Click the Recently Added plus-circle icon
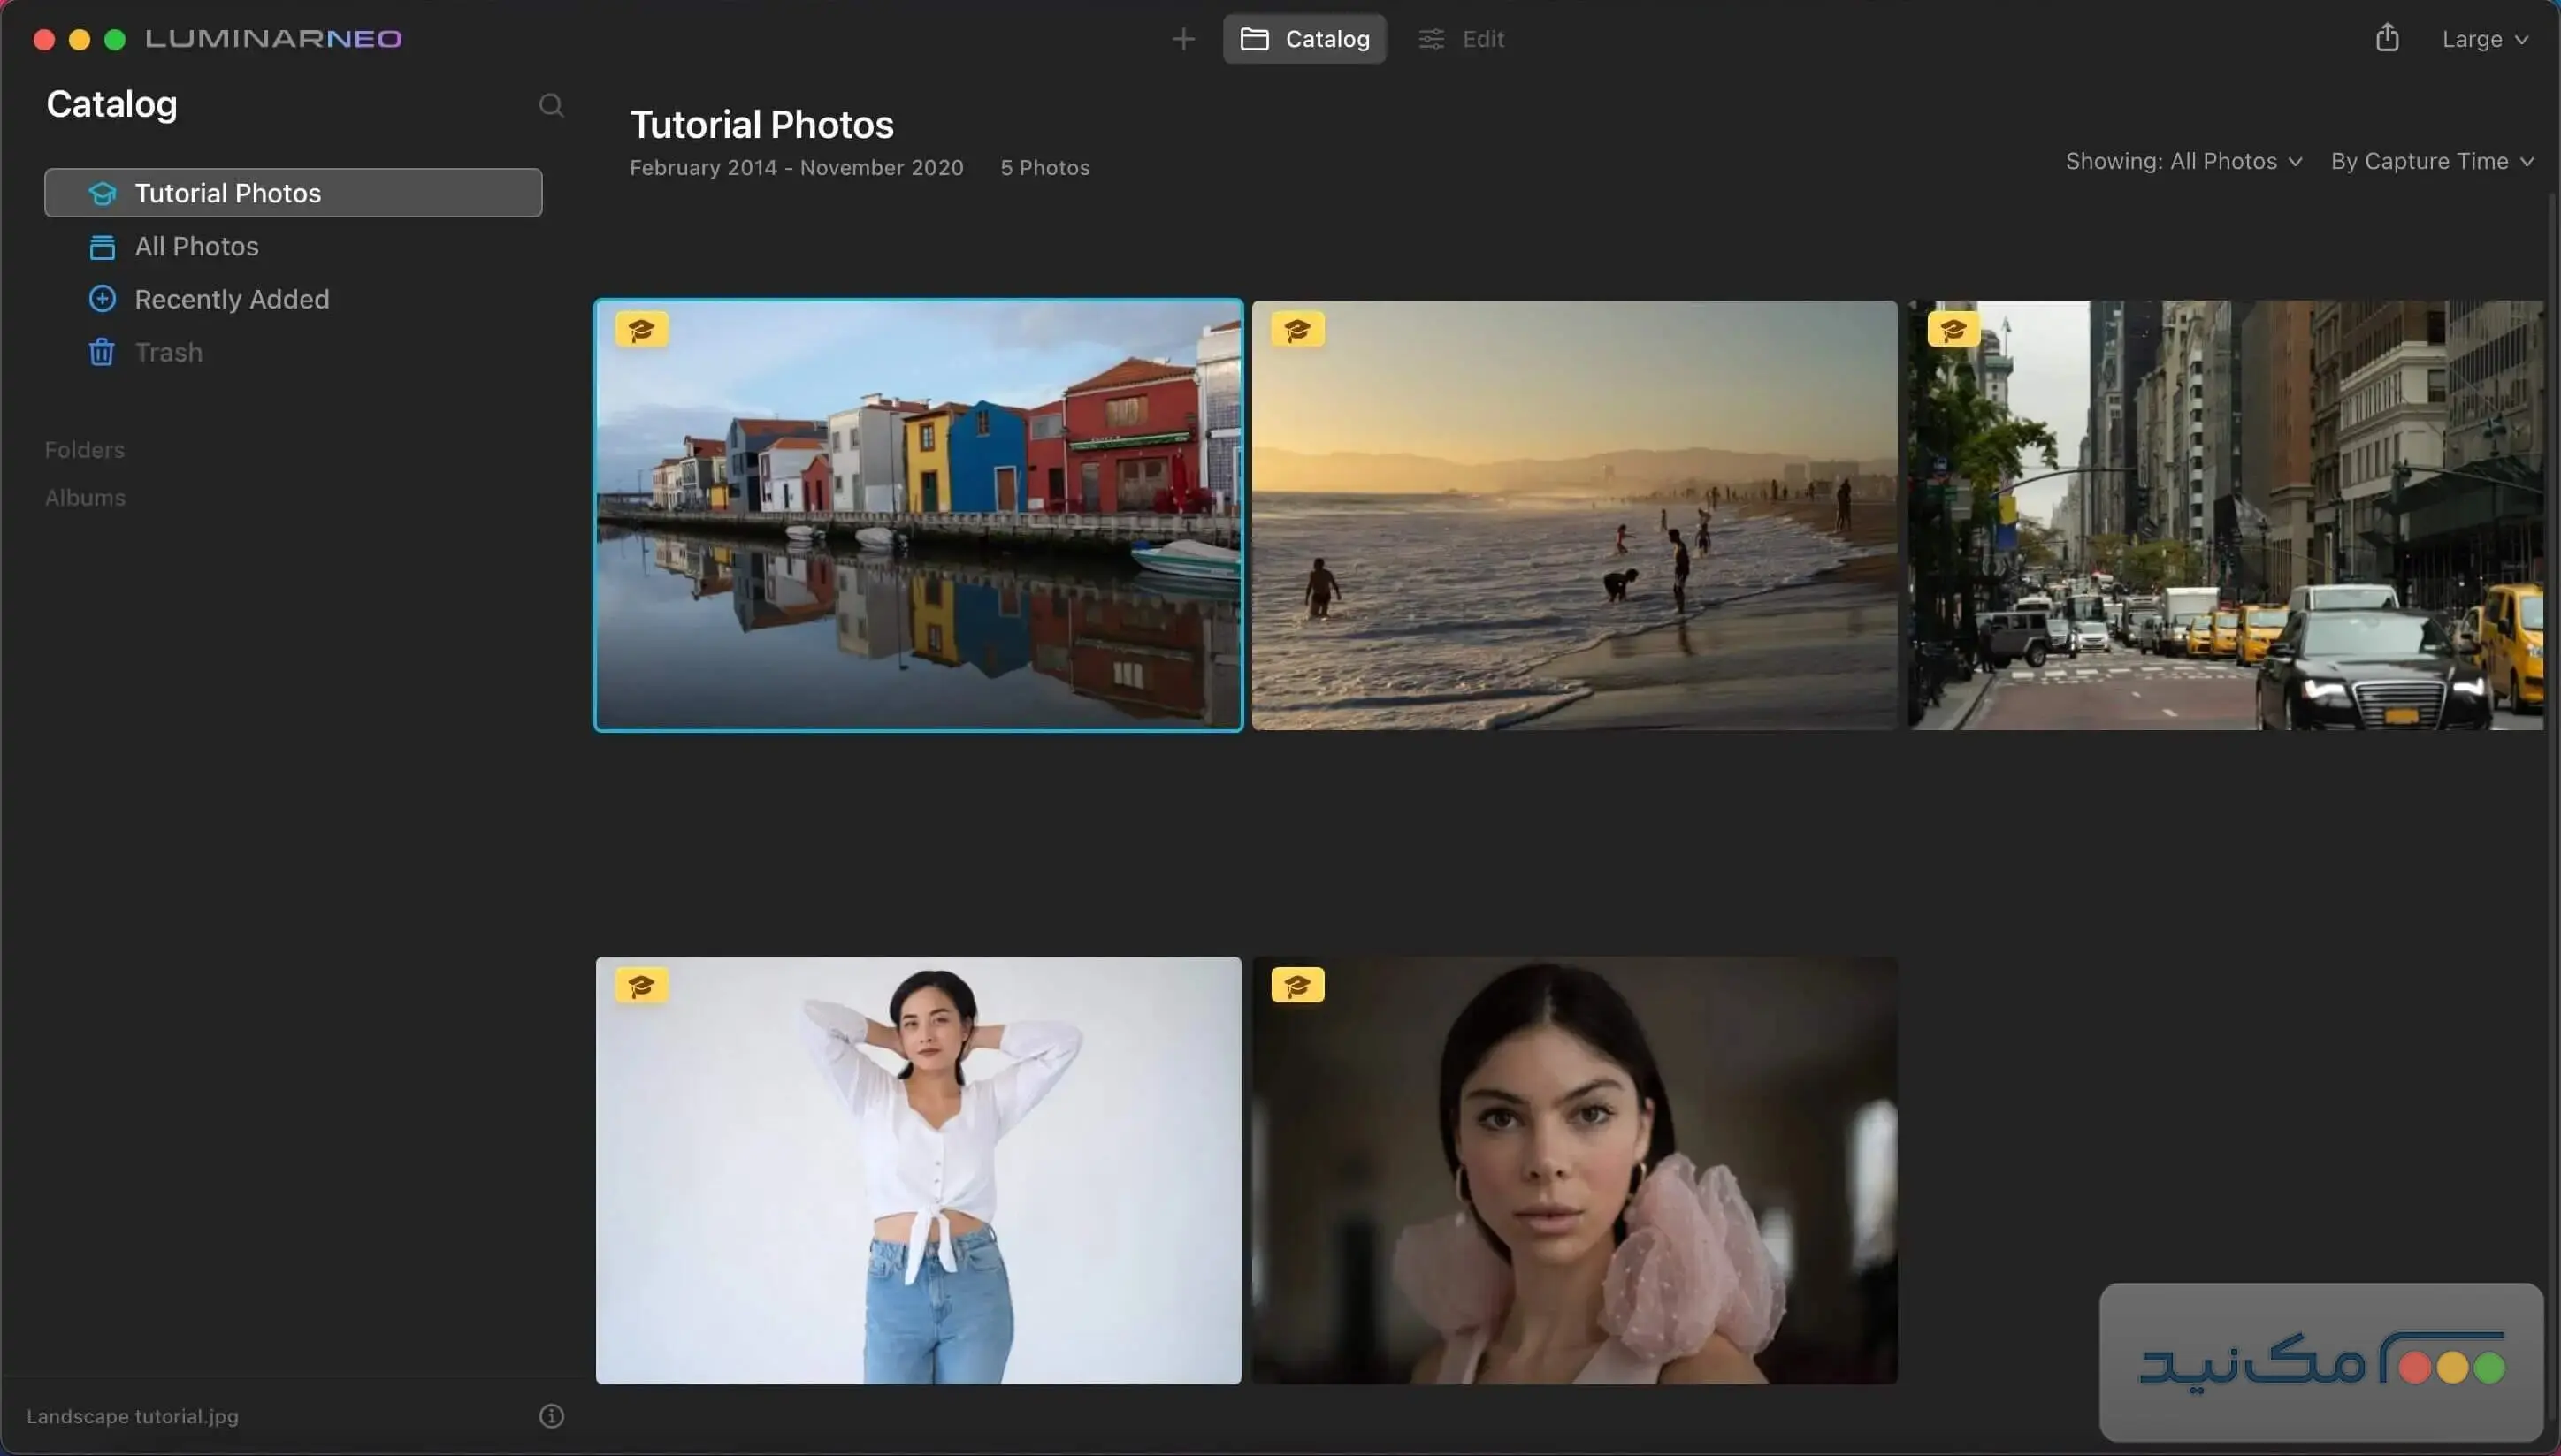 pos(102,298)
